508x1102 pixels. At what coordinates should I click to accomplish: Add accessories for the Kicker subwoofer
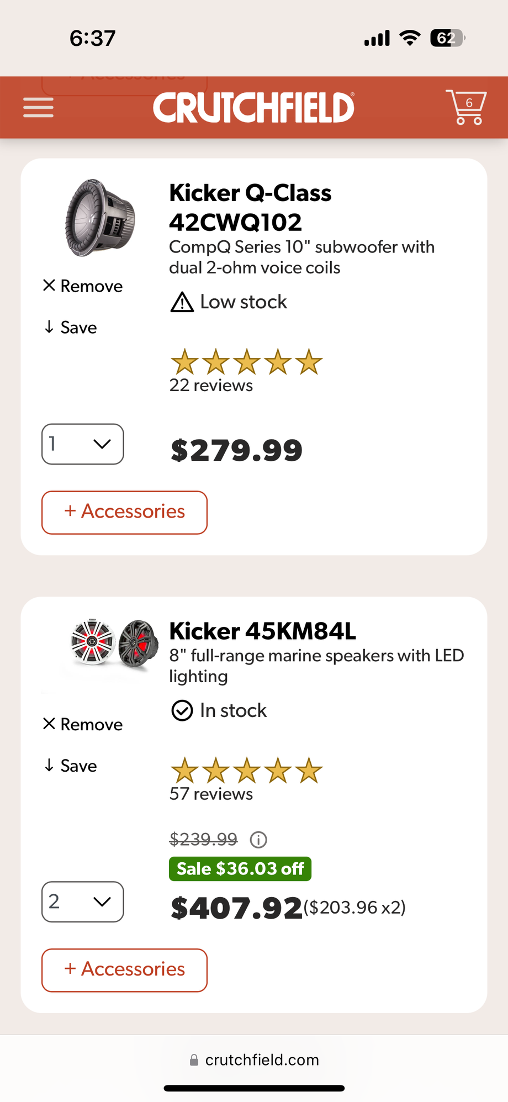(124, 512)
